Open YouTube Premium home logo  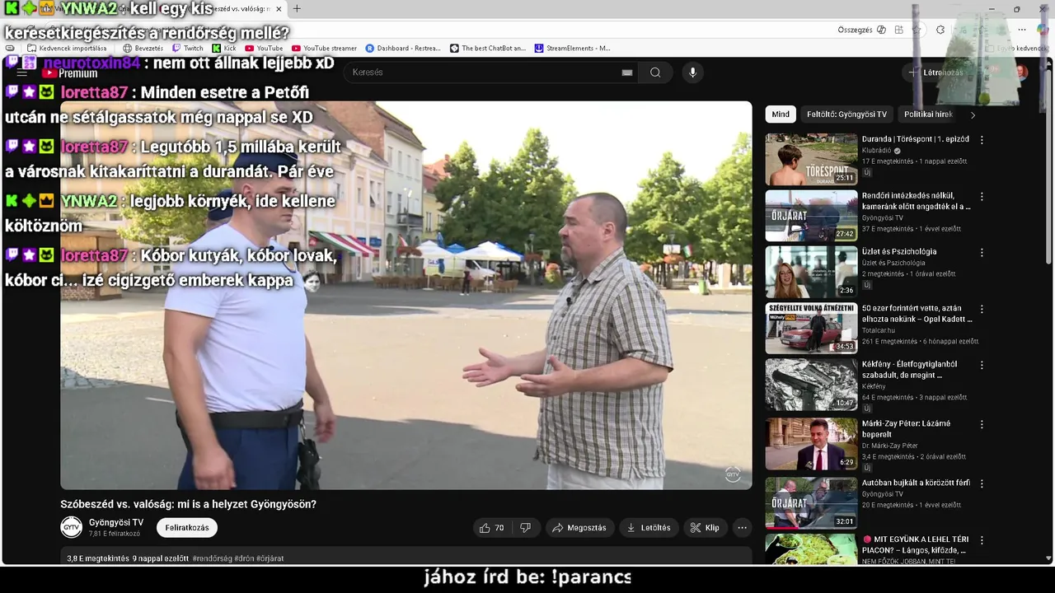click(69, 73)
